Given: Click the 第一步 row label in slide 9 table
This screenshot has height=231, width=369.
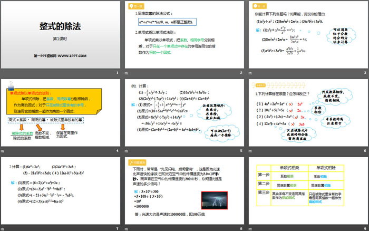Looking at the screenshot, I should (x=263, y=175).
